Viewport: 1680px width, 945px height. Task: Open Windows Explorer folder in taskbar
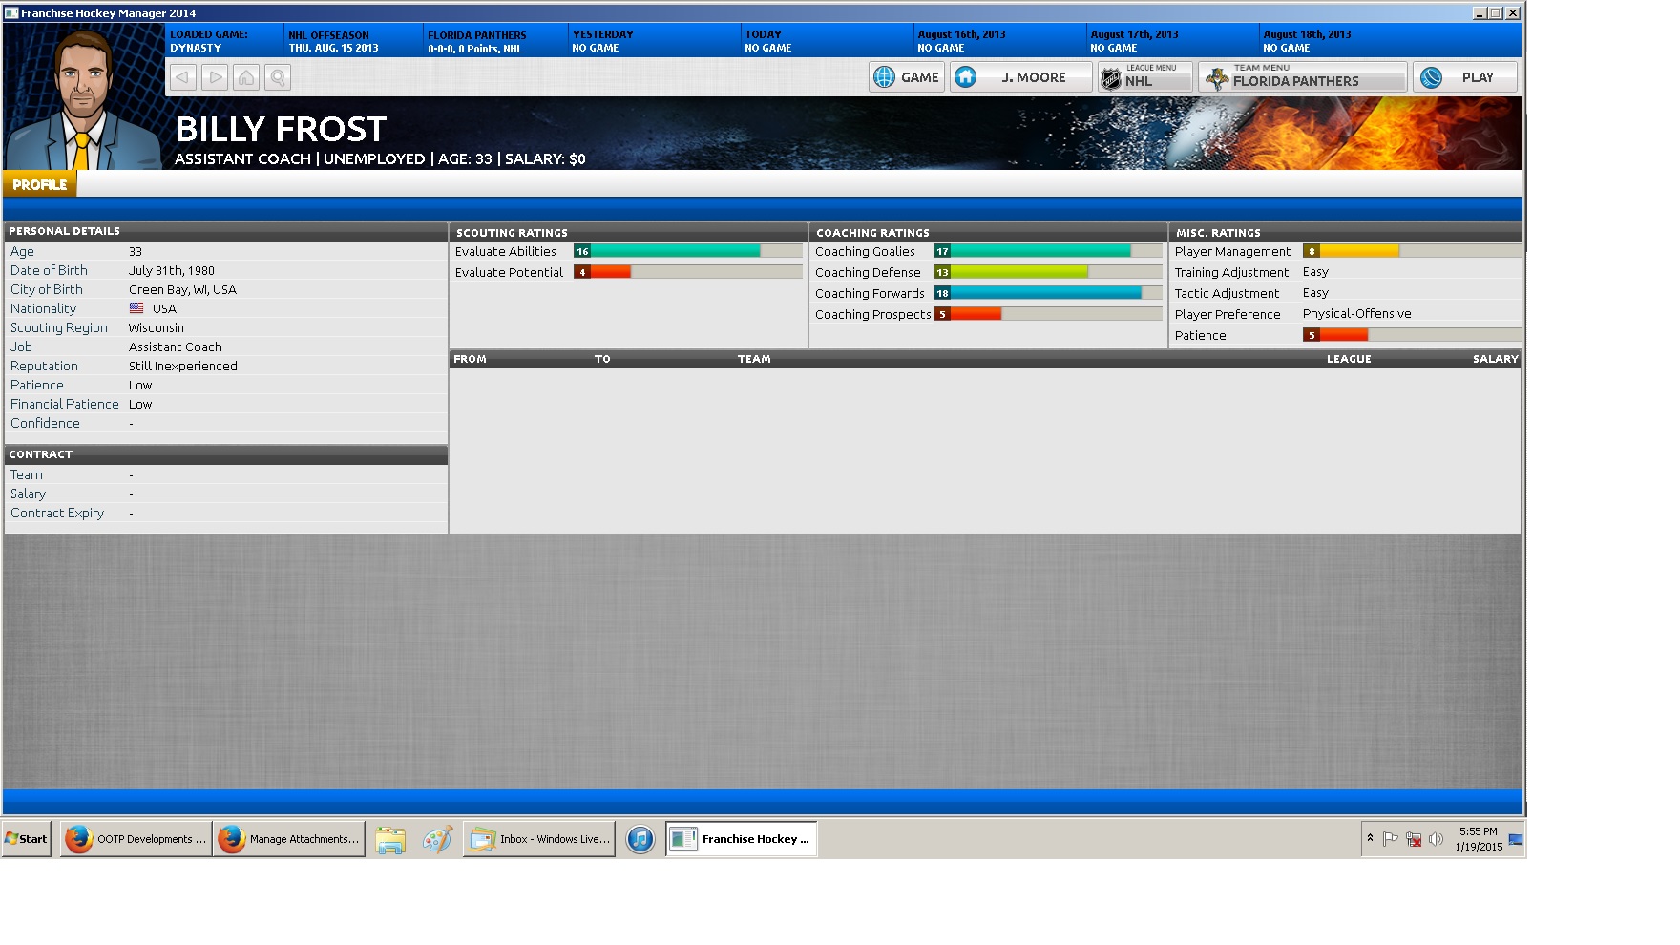390,839
